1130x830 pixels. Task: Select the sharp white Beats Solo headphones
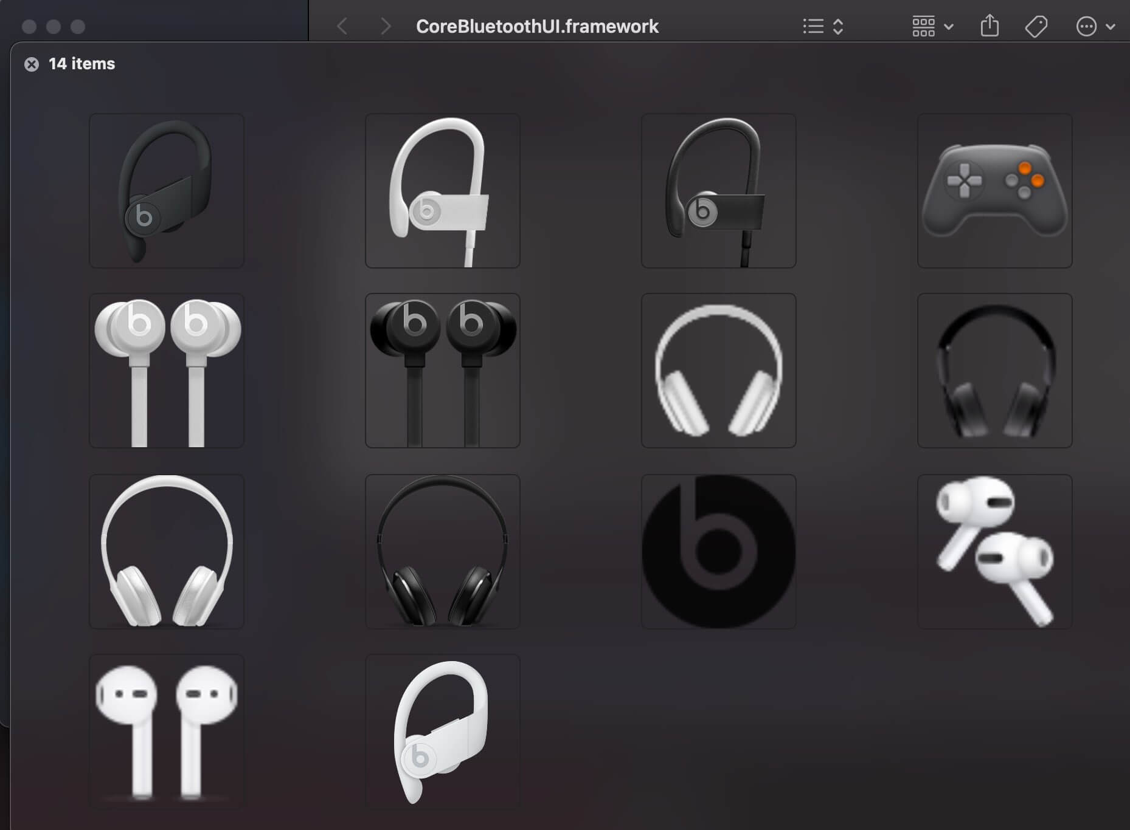coord(167,552)
